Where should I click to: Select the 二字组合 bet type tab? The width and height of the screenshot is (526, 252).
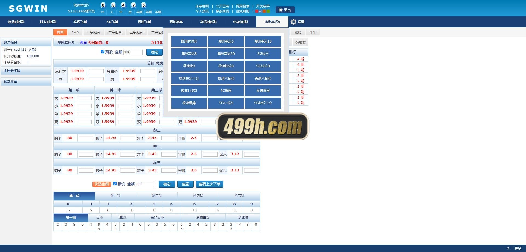pos(115,32)
